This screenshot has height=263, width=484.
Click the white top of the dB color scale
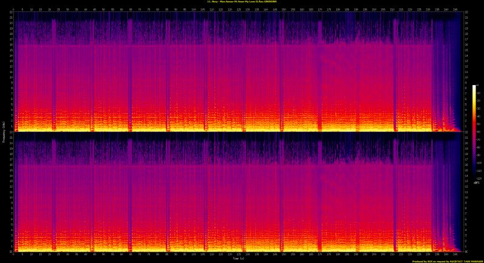pyautogui.click(x=474, y=87)
